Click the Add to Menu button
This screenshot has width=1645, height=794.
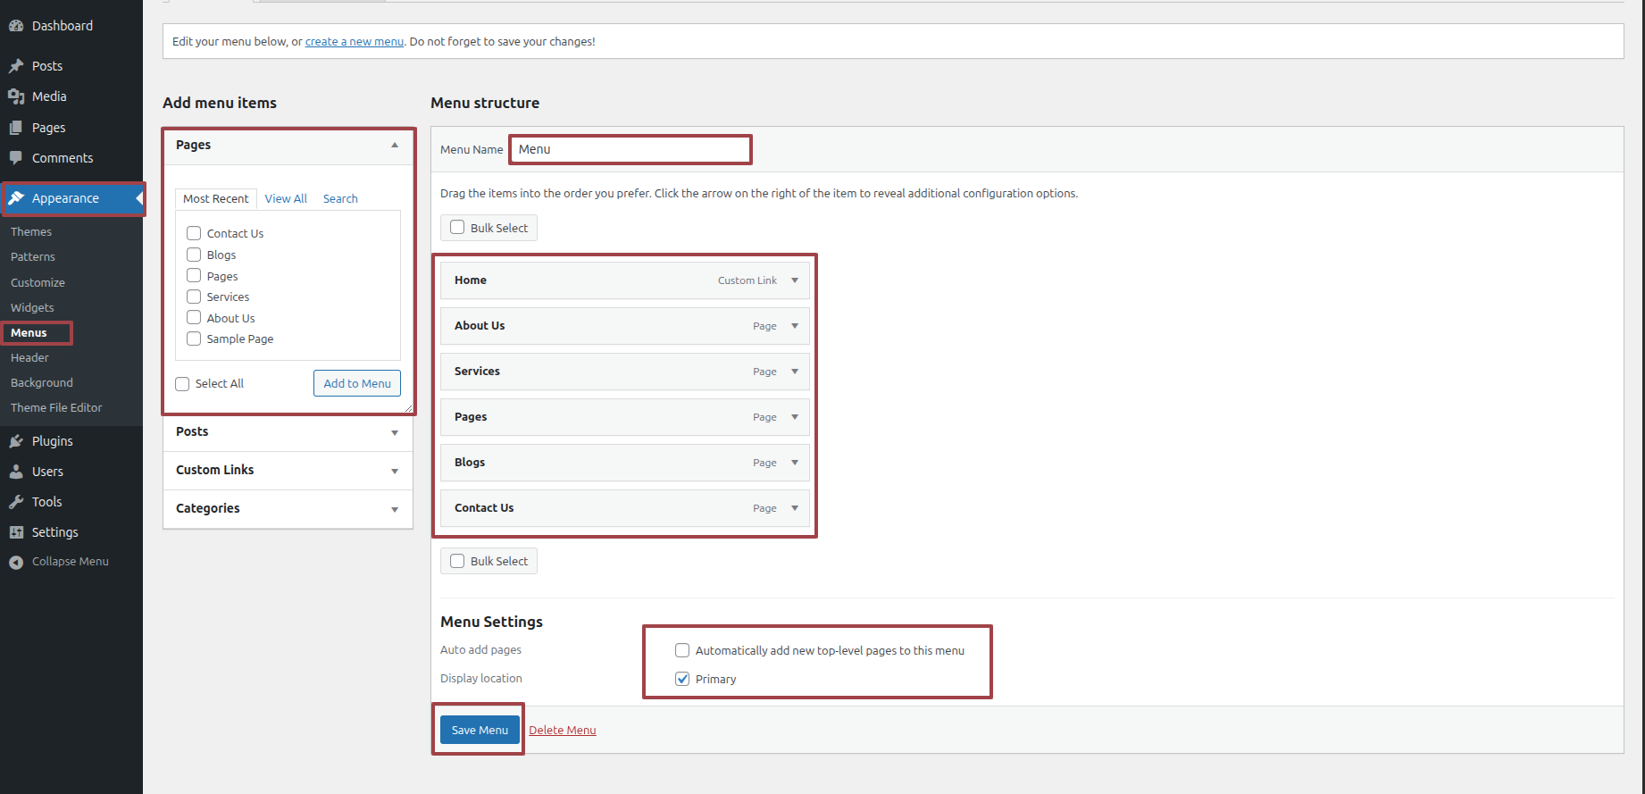(357, 383)
